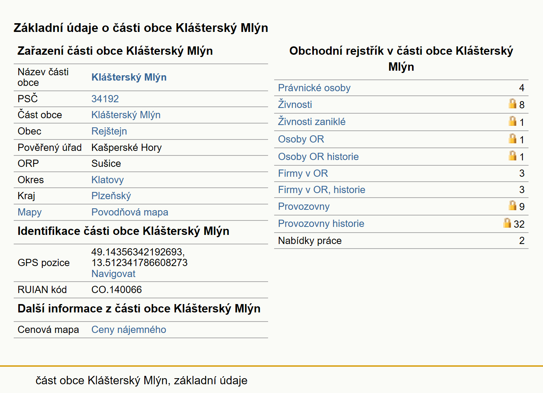Follow the Firmy v OR link
Screen dimensions: 543x393
click(303, 173)
